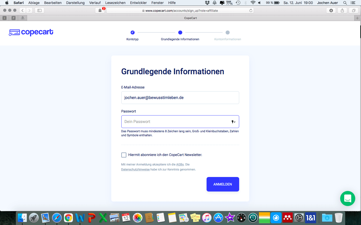Jump to the Kontoinformationen step
This screenshot has height=225, width=361.
pos(228,35)
